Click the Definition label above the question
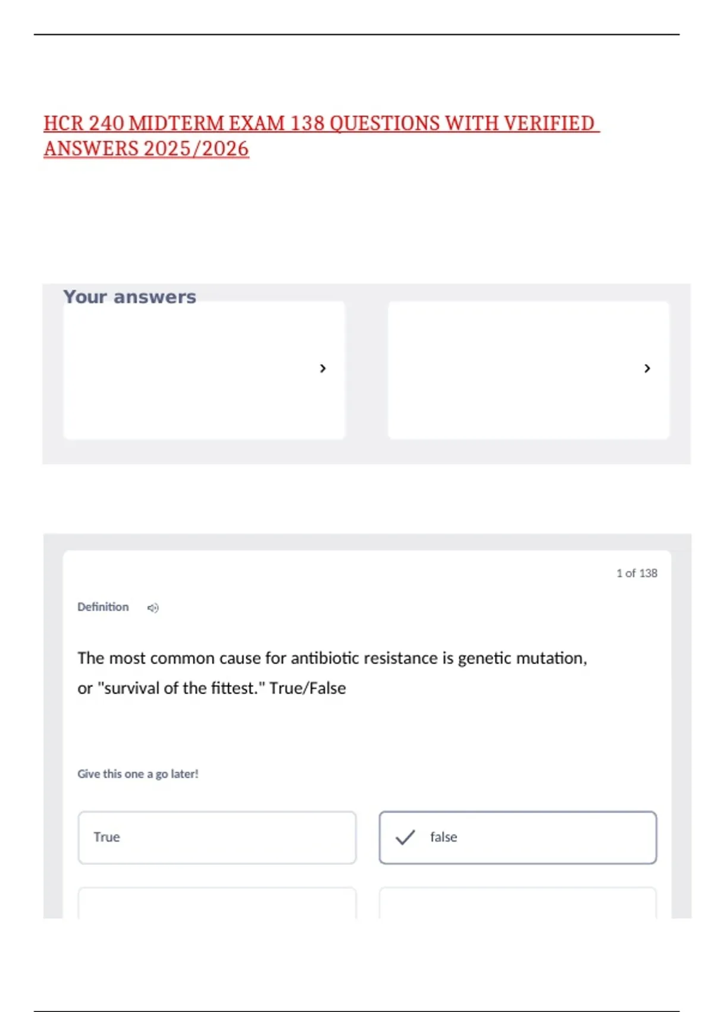 [103, 607]
